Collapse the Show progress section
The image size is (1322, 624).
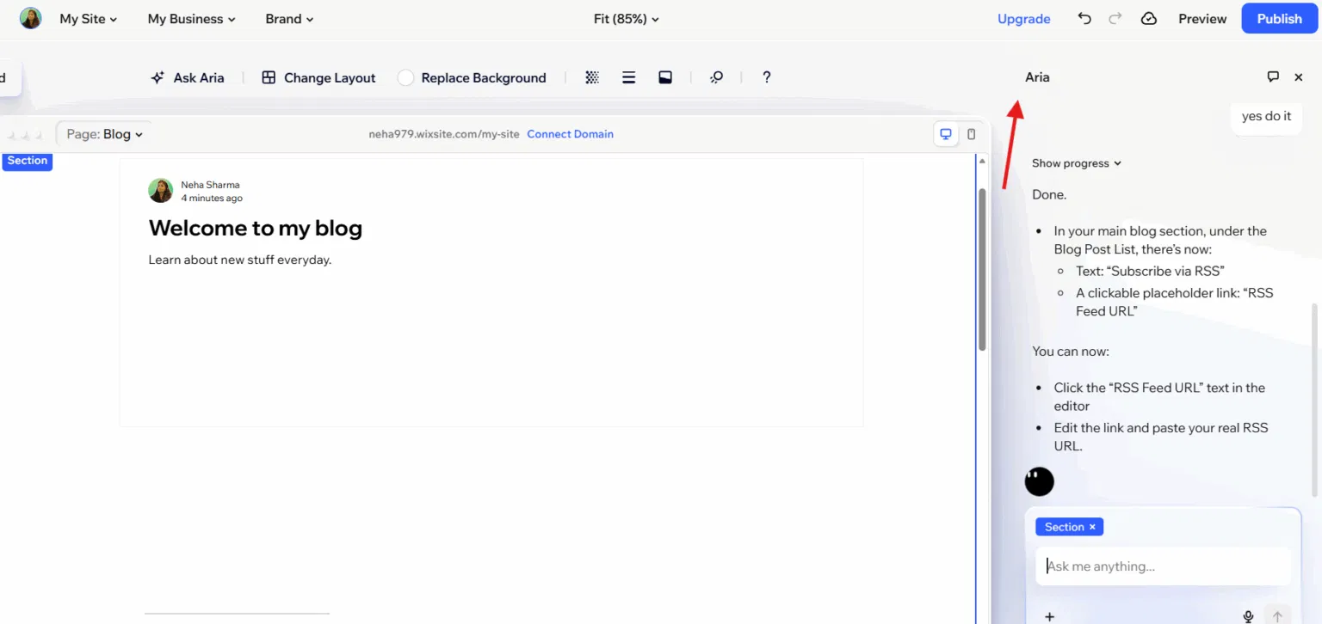click(1076, 162)
